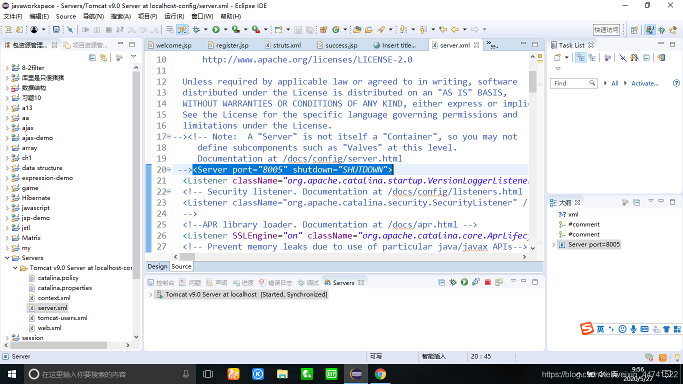This screenshot has height=384, width=683.
Task: Click the Activate... link in Task List
Action: click(644, 83)
